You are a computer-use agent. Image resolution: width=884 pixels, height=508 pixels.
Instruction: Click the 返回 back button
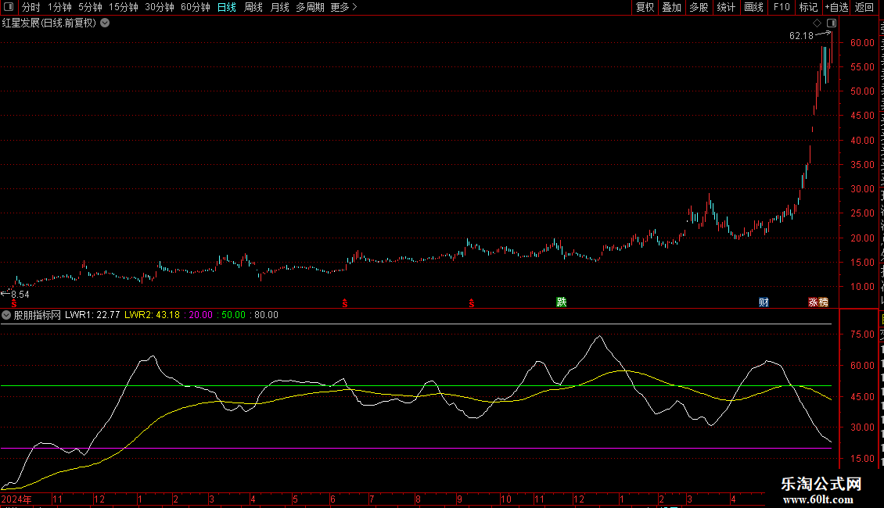pyautogui.click(x=864, y=7)
